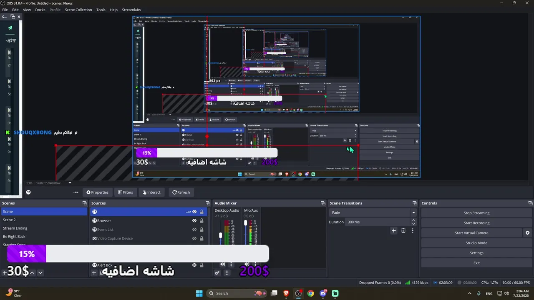Undock the Audio Mixer panel
This screenshot has height=300, width=534.
[323, 203]
